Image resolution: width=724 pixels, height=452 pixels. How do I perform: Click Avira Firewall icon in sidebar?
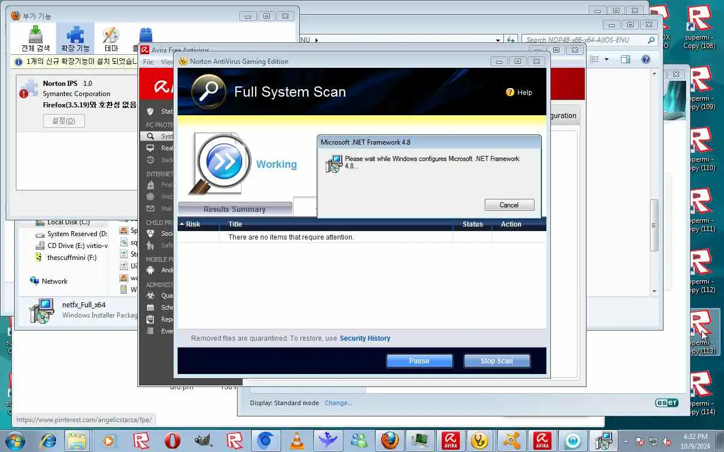click(150, 185)
